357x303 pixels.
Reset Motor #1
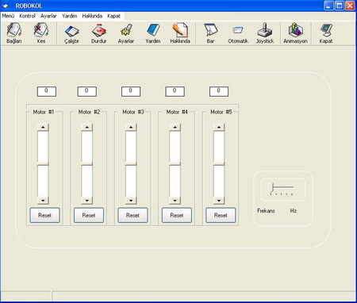(x=44, y=215)
